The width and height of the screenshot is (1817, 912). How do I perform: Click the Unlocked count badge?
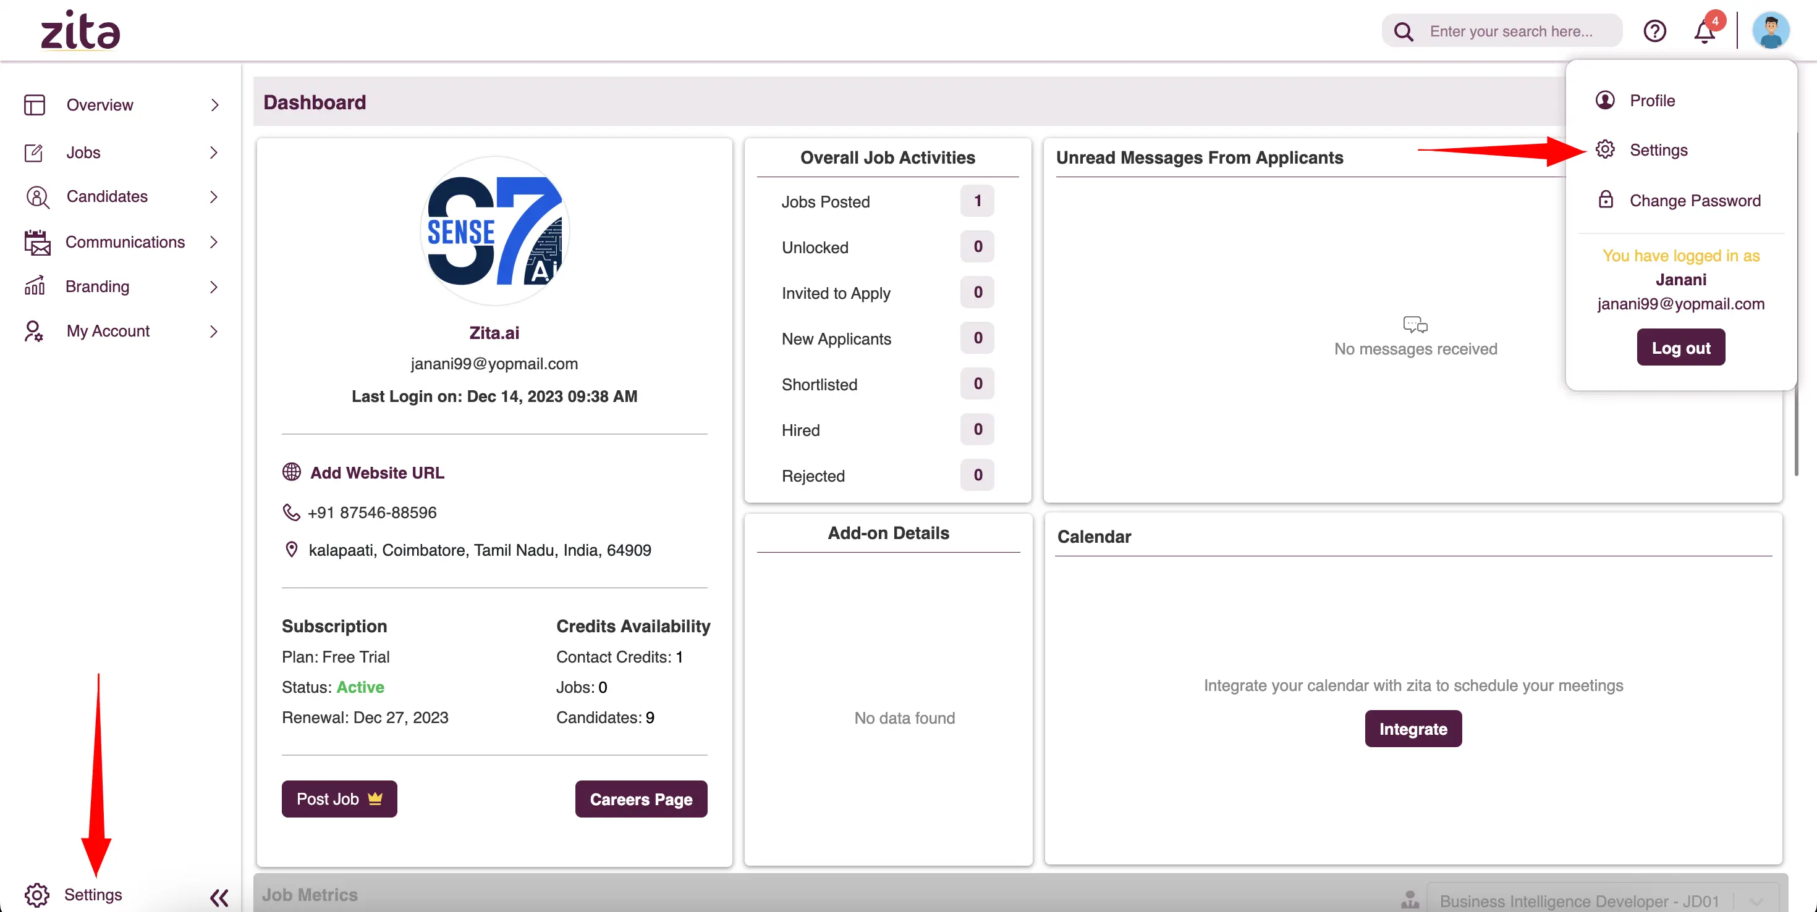[x=977, y=246]
